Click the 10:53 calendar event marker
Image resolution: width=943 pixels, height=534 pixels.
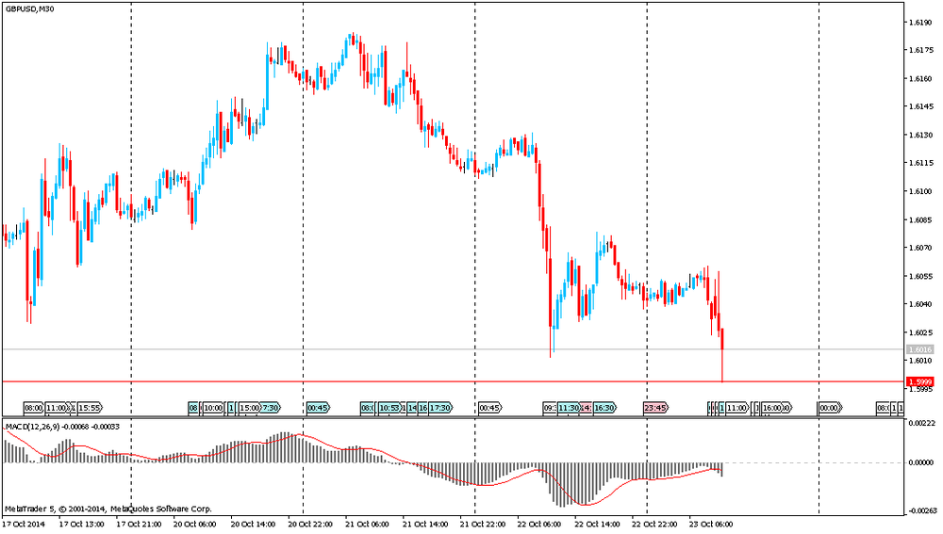389,408
